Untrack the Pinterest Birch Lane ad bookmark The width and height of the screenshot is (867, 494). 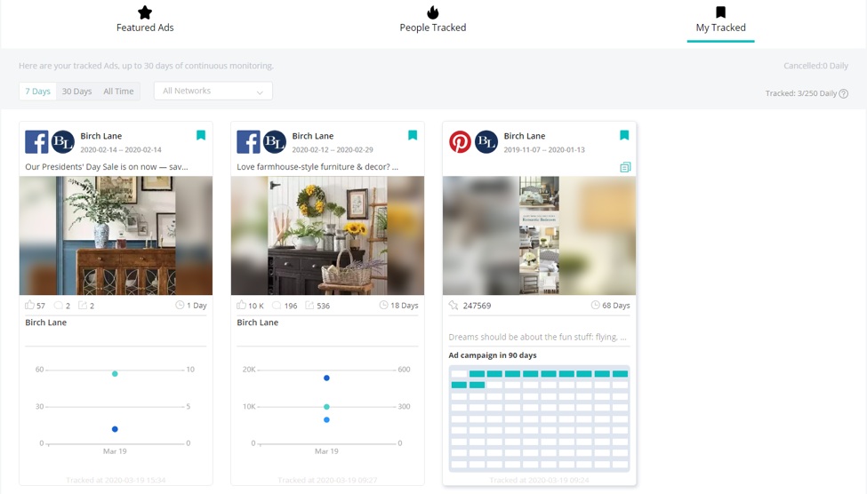click(624, 136)
